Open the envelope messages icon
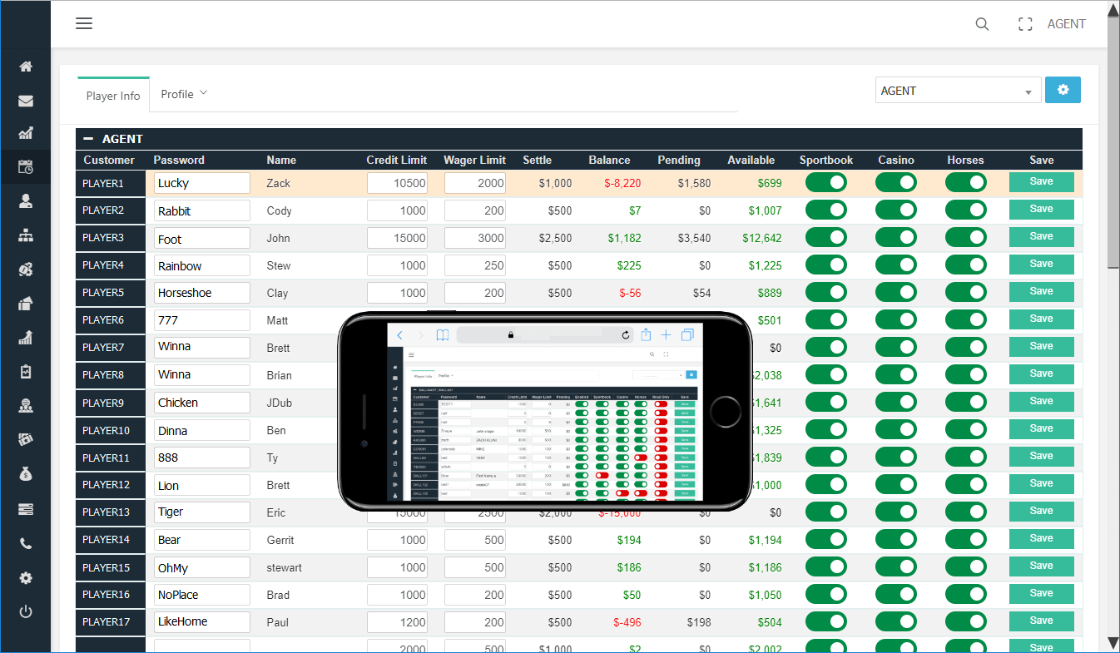Viewport: 1120px width, 653px height. [x=26, y=101]
